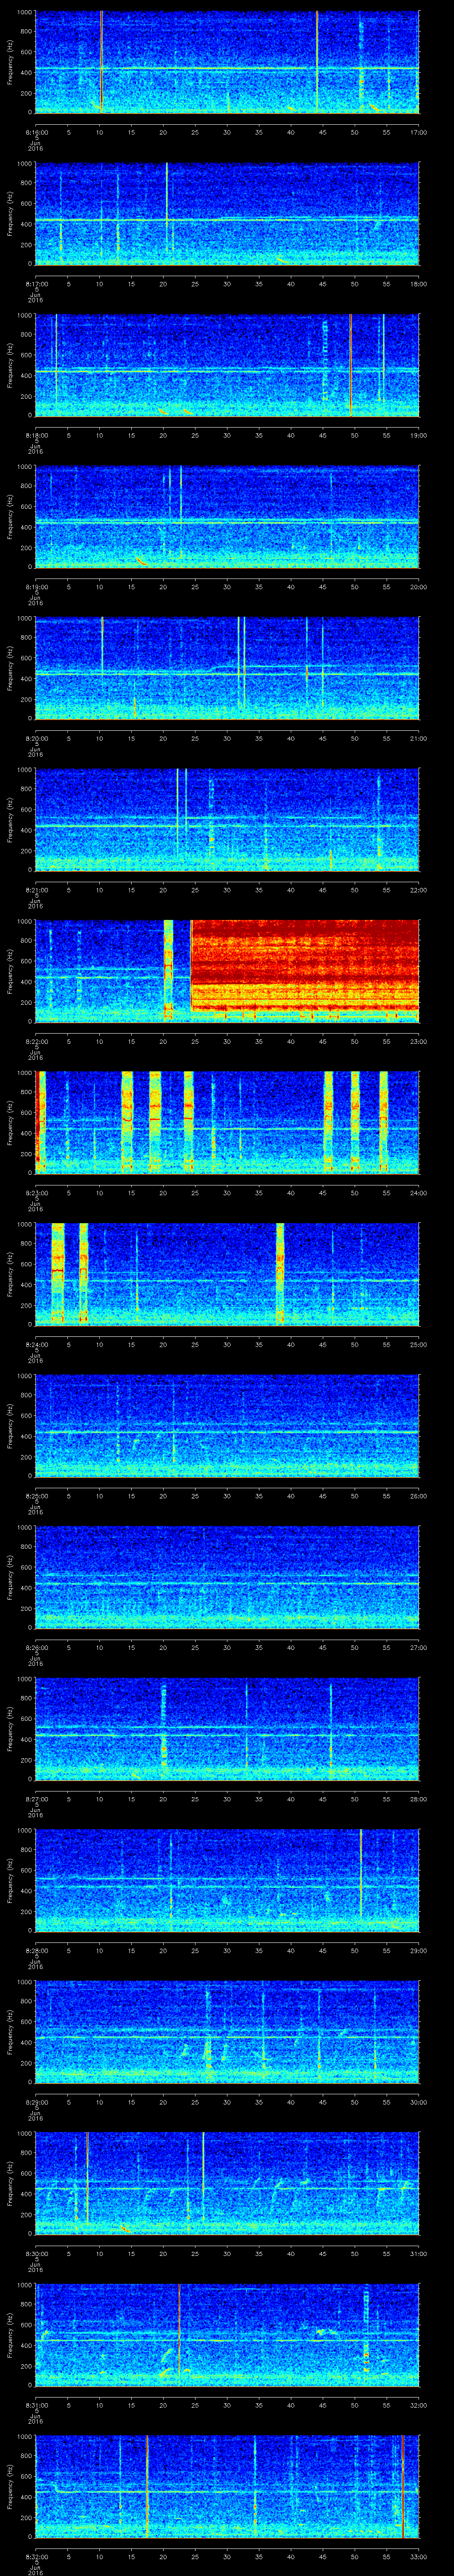Click the 26:00 end time label
This screenshot has width=454, height=2576.
[x=419, y=1496]
